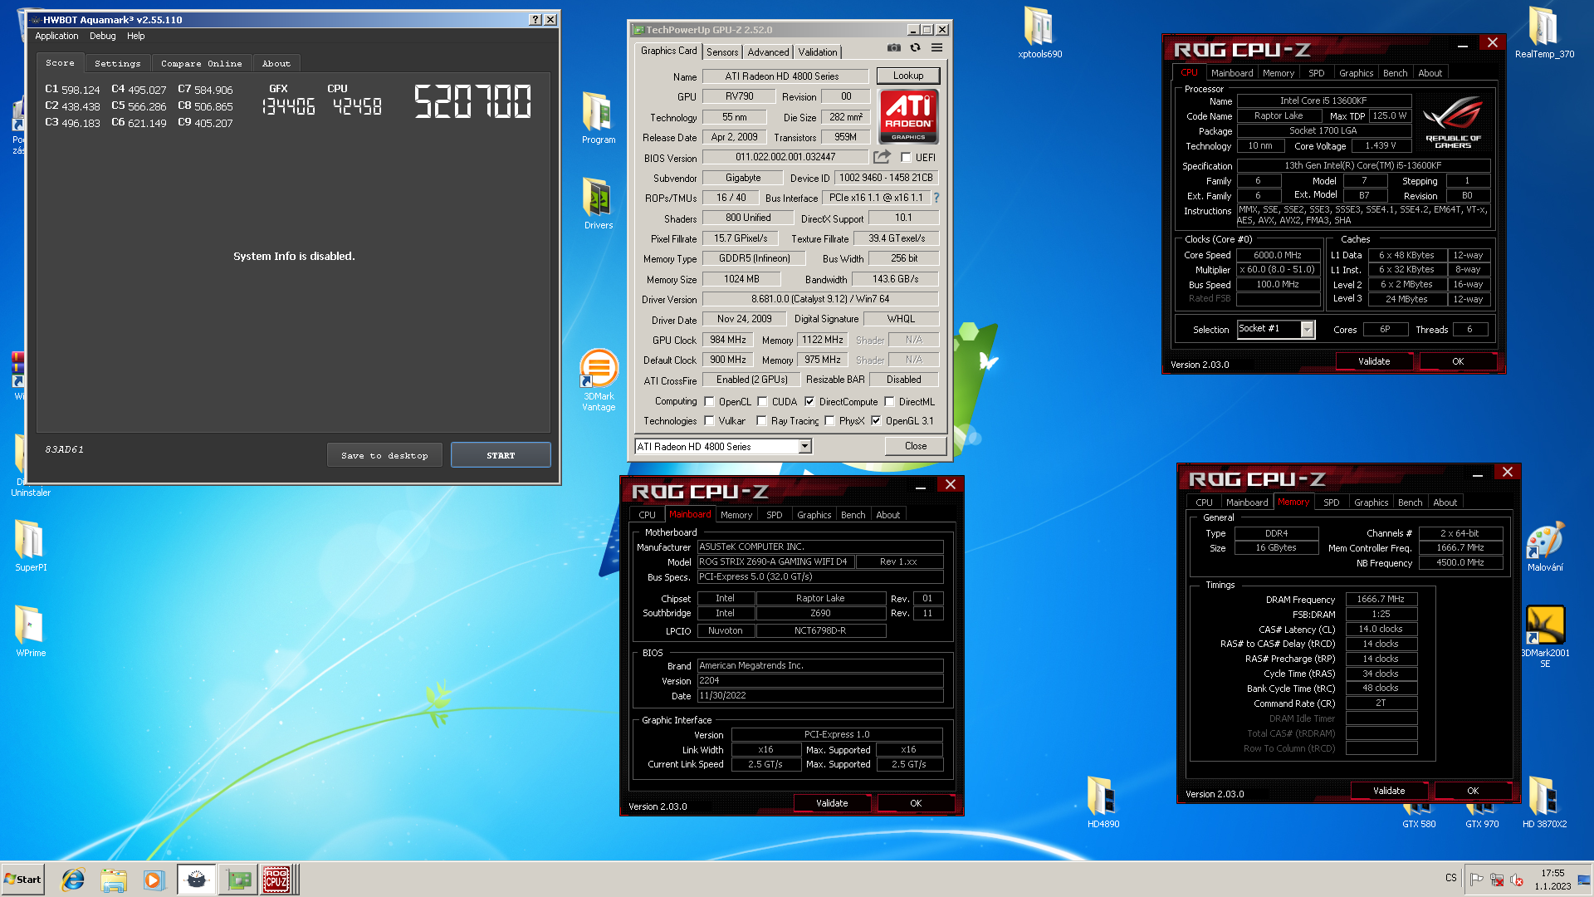Click Validate in CPU-Z Memory window

pyautogui.click(x=1389, y=791)
